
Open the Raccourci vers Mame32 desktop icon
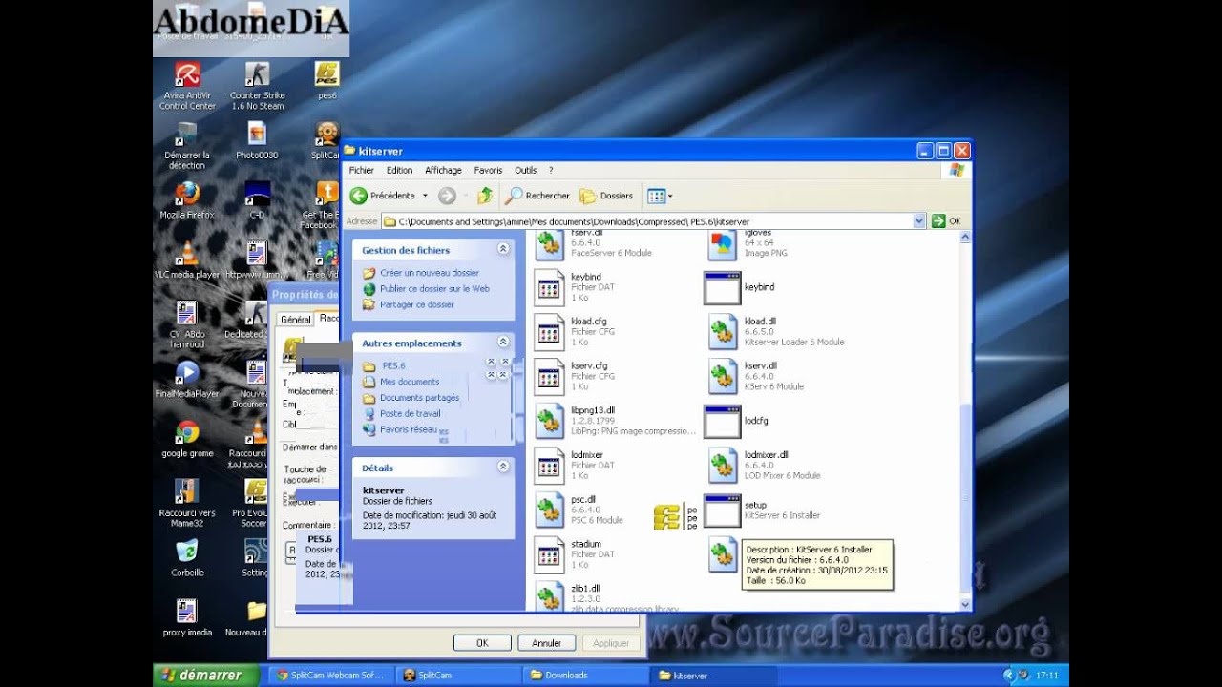187,503
